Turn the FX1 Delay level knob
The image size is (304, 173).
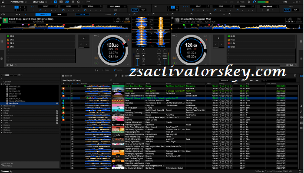tap(40, 10)
